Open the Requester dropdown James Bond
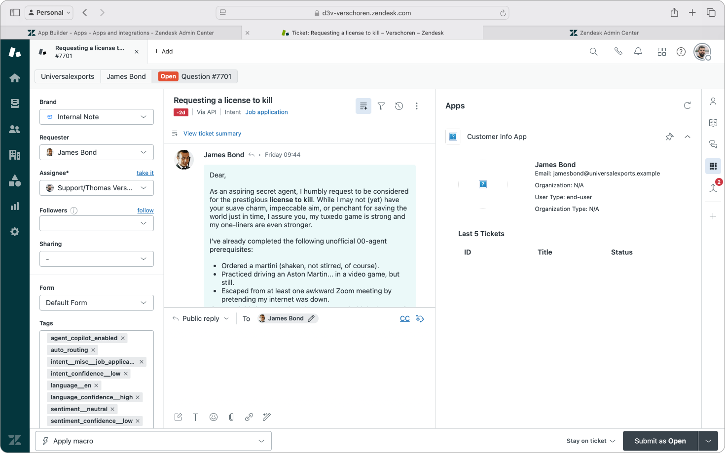Screen dimensions: 725x453 pyautogui.click(x=97, y=152)
